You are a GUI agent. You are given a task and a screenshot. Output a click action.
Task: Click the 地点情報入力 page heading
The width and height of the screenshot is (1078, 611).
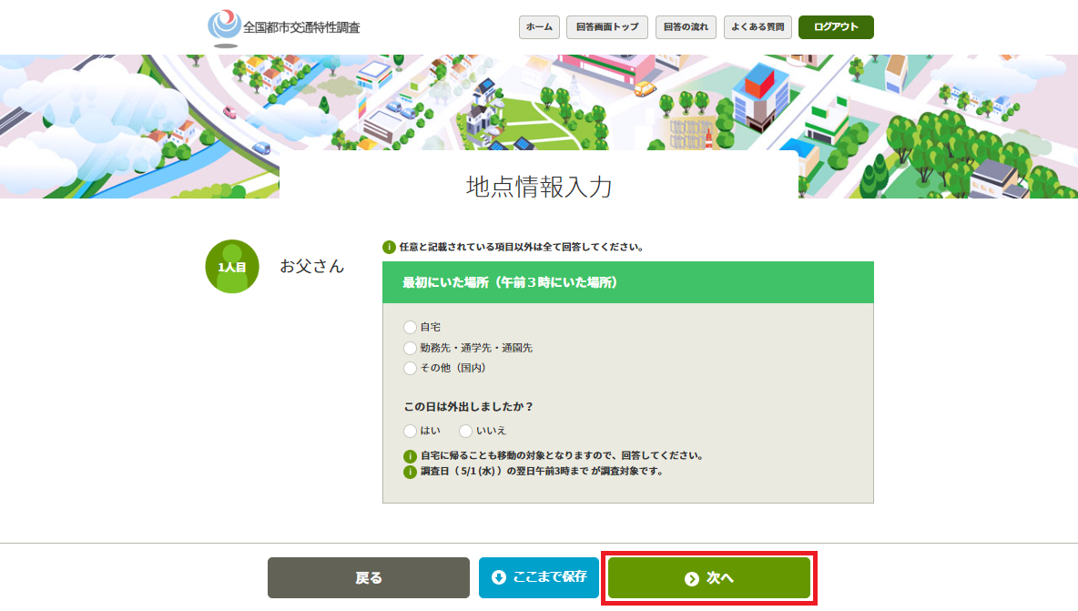tap(539, 187)
